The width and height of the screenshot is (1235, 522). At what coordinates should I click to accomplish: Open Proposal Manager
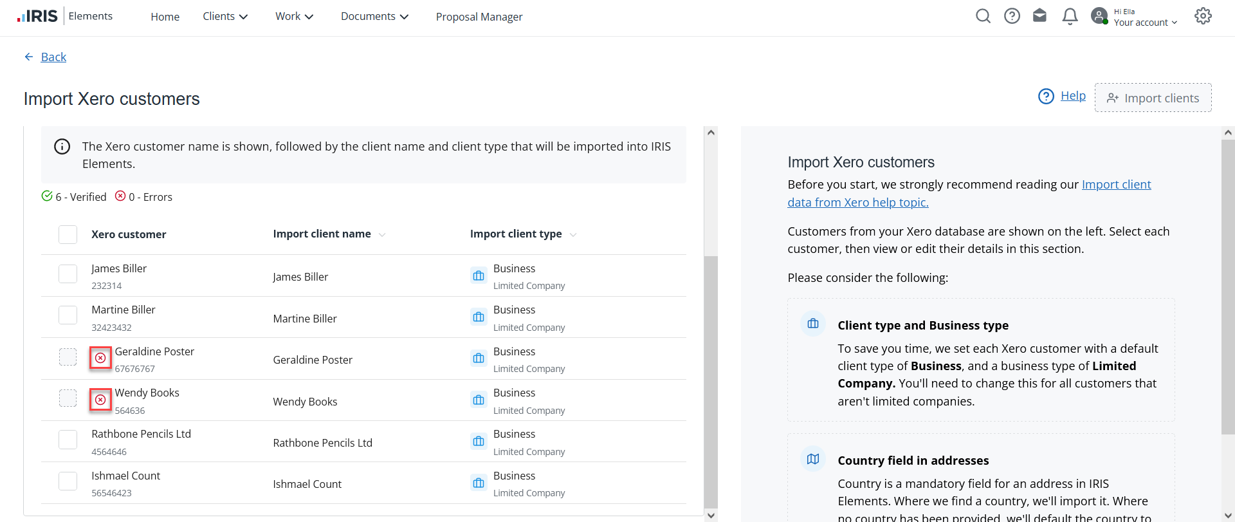point(479,17)
